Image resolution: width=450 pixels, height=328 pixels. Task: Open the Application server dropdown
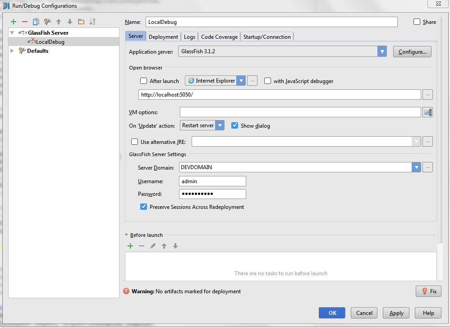coord(382,51)
